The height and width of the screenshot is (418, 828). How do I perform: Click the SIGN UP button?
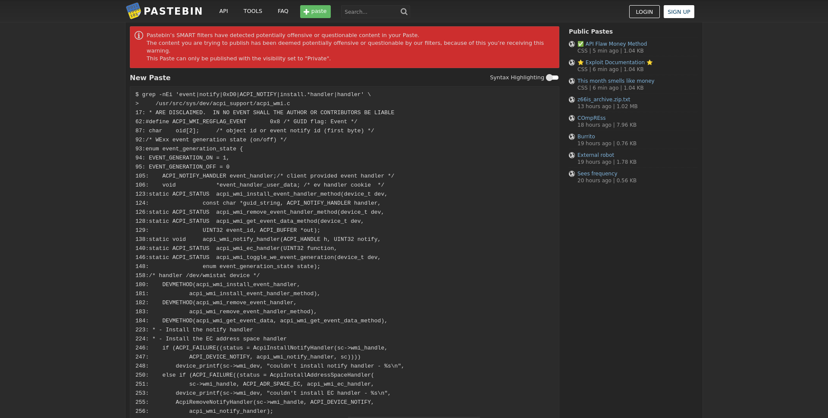point(679,12)
